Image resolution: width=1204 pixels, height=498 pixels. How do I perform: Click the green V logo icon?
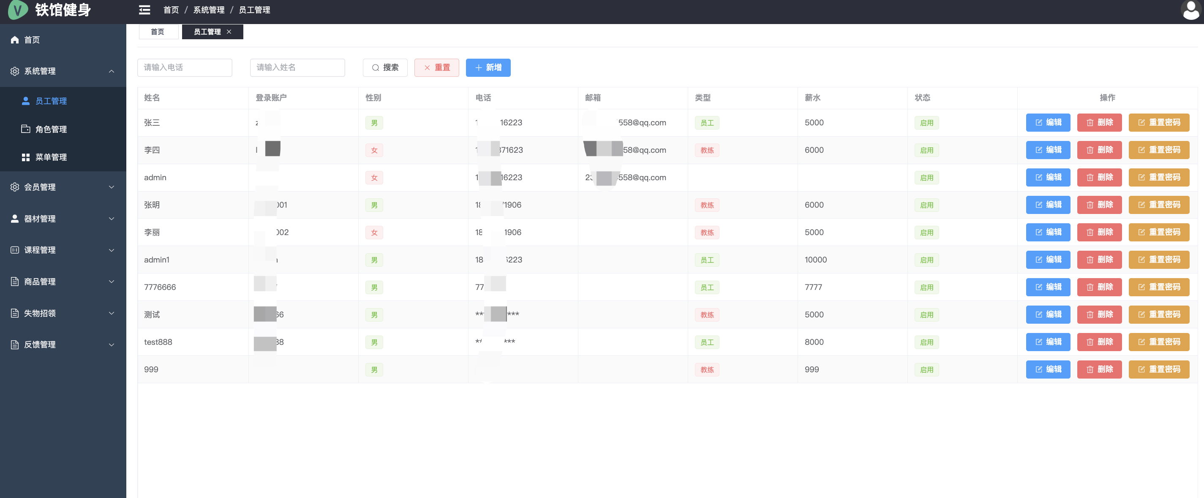tap(18, 10)
